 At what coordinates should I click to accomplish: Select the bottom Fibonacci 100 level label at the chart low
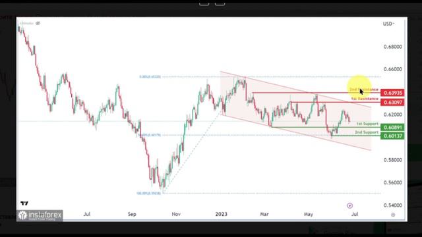point(148,193)
